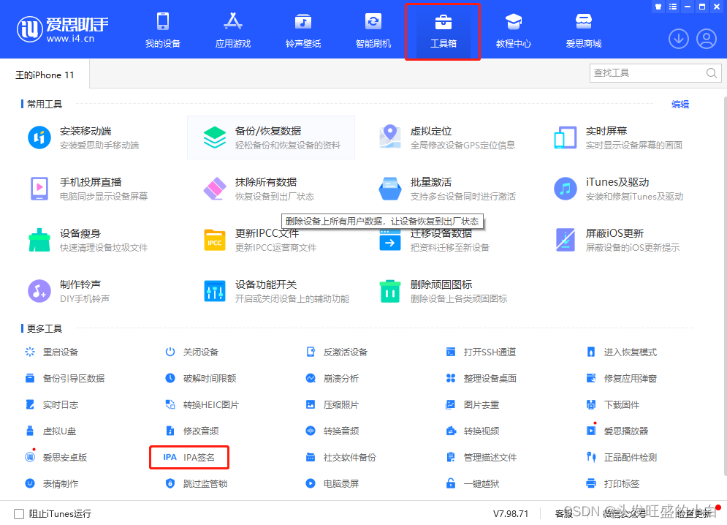Open 实时屏幕 tool icon

click(566, 137)
